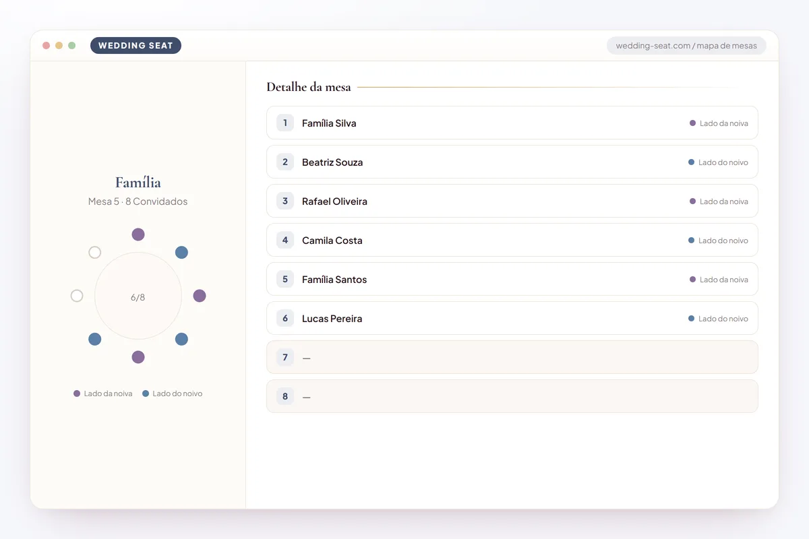Click the Lado da noiva legend label
The width and height of the screenshot is (809, 539).
(x=108, y=393)
